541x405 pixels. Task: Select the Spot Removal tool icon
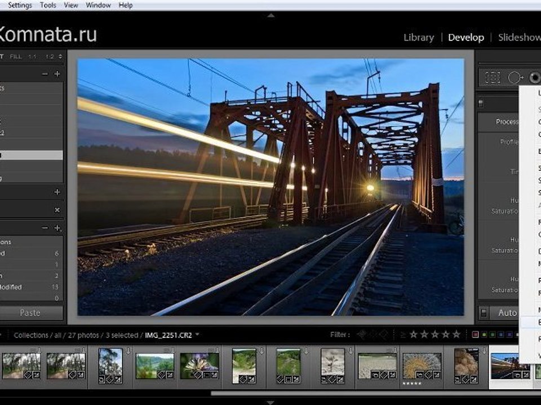pyautogui.click(x=515, y=78)
